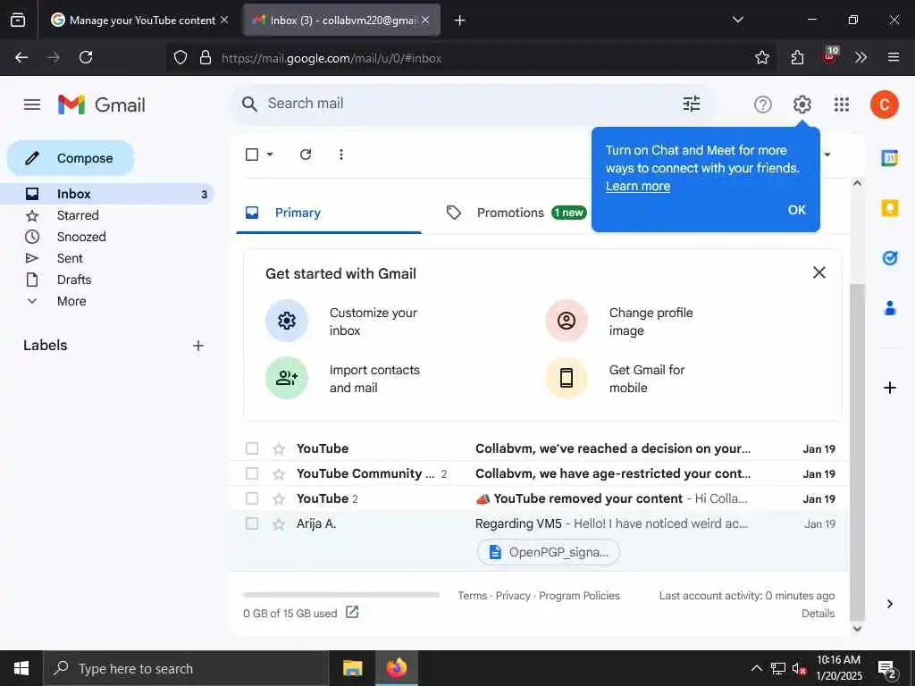Select the 'reached a decision' YouTube email checkbox
This screenshot has width=915, height=686.
pos(252,448)
